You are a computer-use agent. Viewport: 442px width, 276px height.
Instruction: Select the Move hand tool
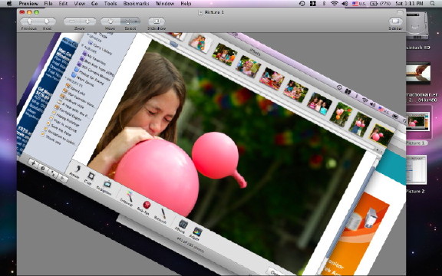(110, 21)
